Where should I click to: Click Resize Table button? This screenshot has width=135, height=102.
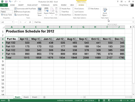6,15
